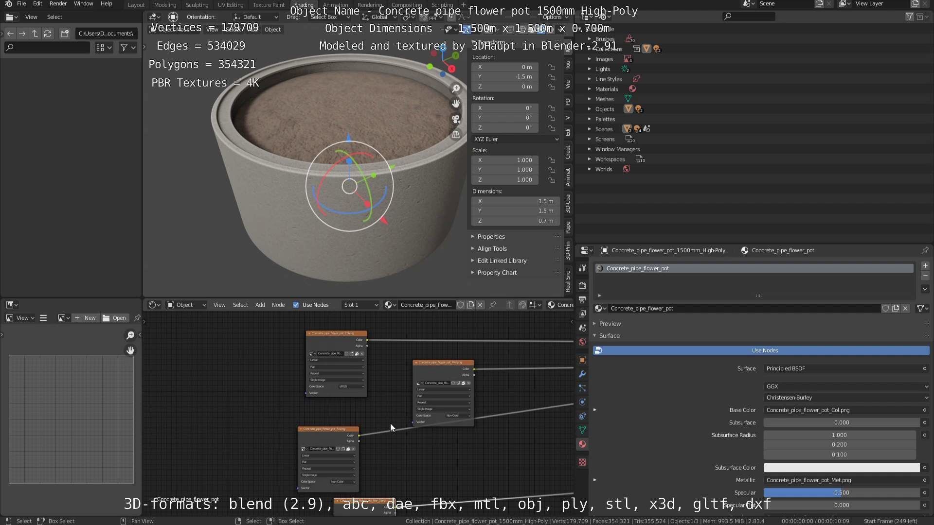Open the Scene properties tab icon

(582, 328)
